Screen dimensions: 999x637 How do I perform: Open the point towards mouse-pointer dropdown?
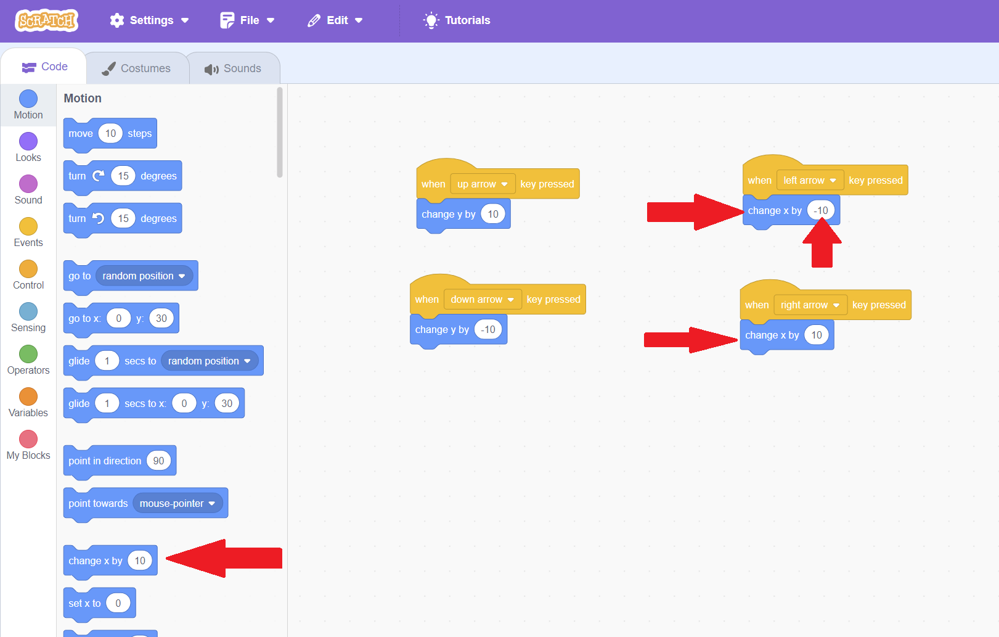(177, 503)
